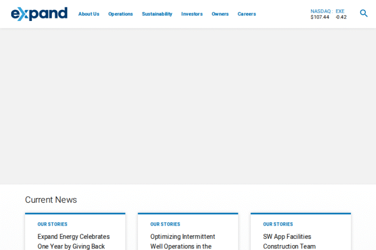Select Our Stories tag on middle news card
This screenshot has height=250, width=376.
165,225
